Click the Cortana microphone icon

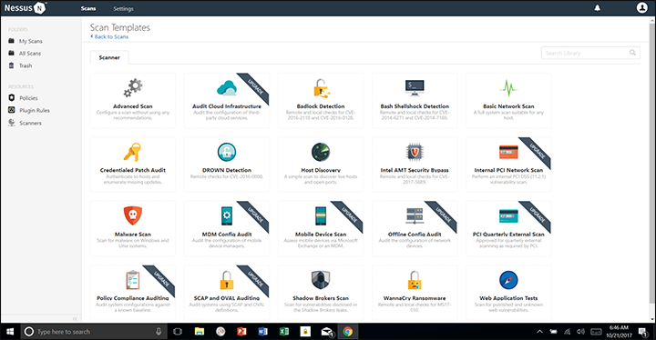tap(159, 332)
